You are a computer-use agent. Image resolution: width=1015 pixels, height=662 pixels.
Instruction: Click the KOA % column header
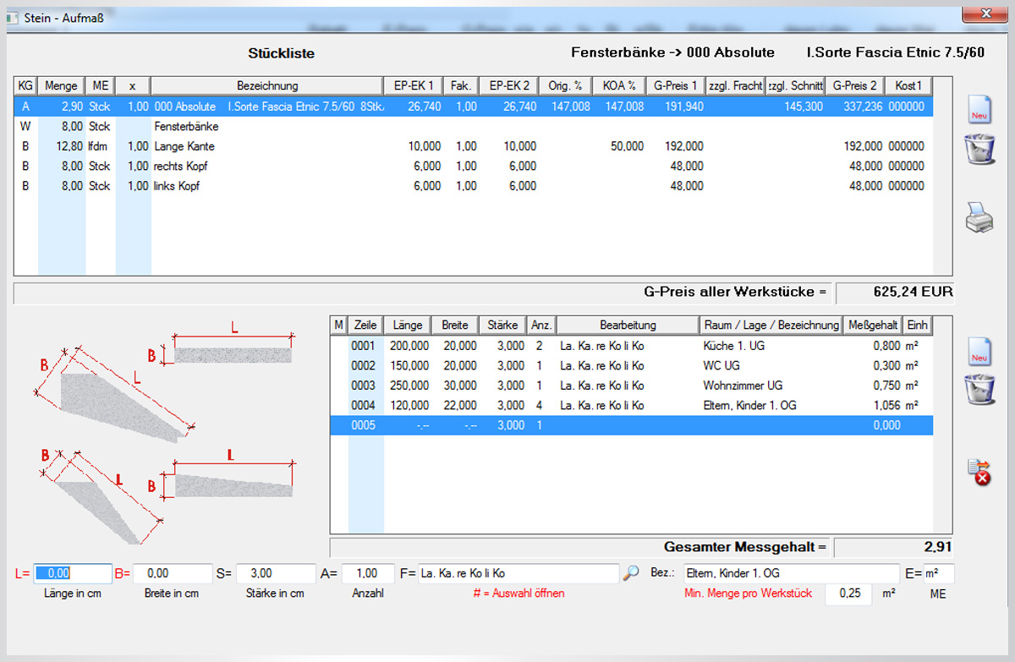tap(619, 85)
